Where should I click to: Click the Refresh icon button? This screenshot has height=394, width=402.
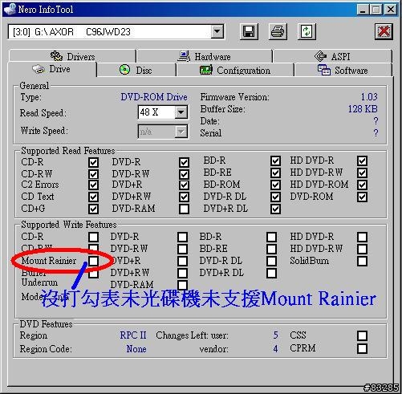(x=307, y=31)
